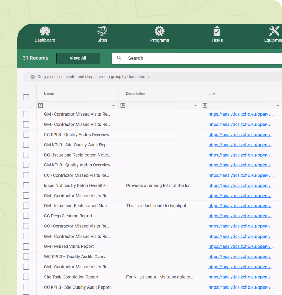Tick checkbox for GM KPI 3 - Site Quality Audit Rep…
This screenshot has height=295, width=282.
pos(26,145)
